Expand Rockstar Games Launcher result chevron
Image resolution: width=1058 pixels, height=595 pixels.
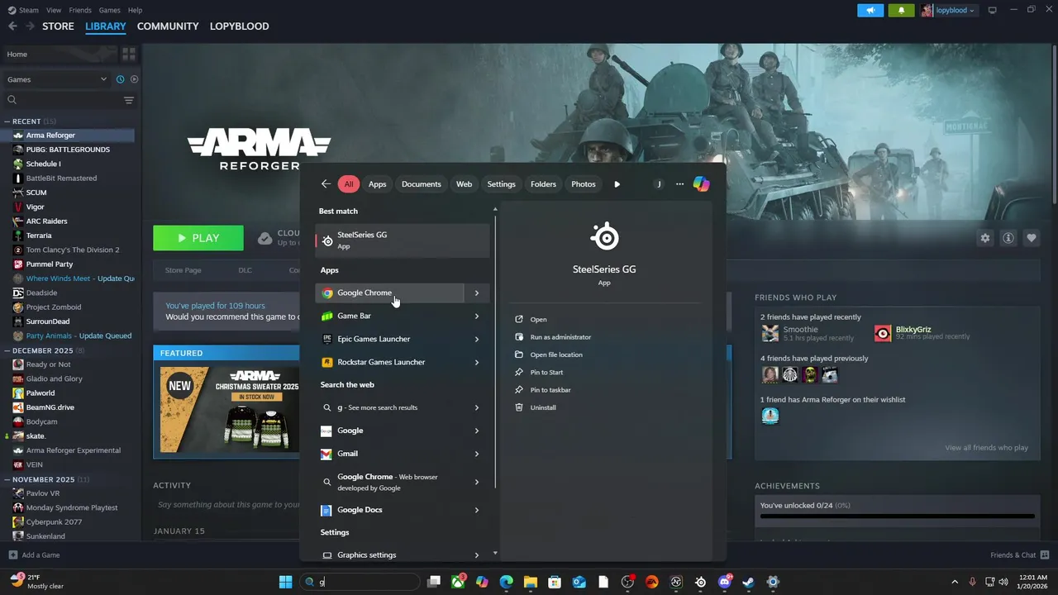(x=477, y=362)
